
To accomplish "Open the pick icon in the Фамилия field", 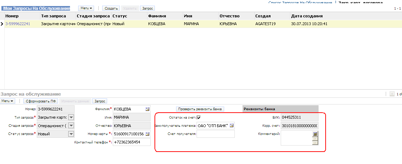I will coord(147,109).
